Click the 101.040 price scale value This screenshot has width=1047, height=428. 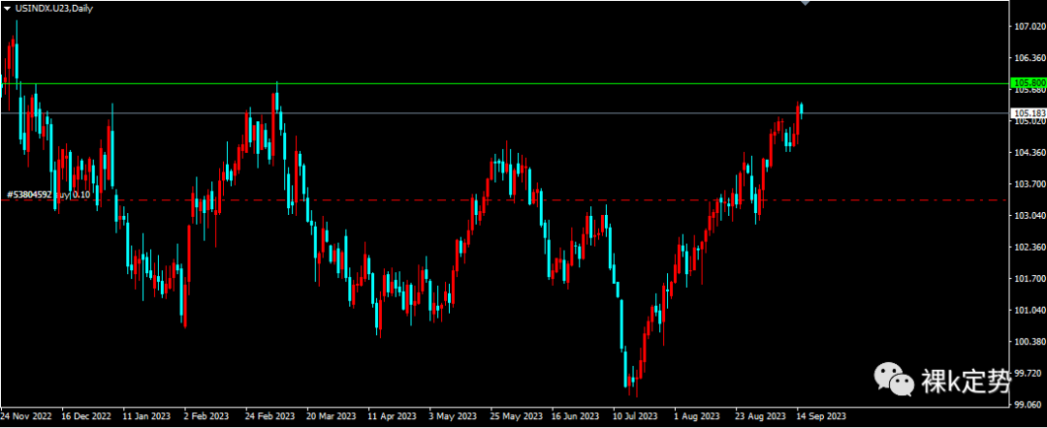tap(1029, 311)
